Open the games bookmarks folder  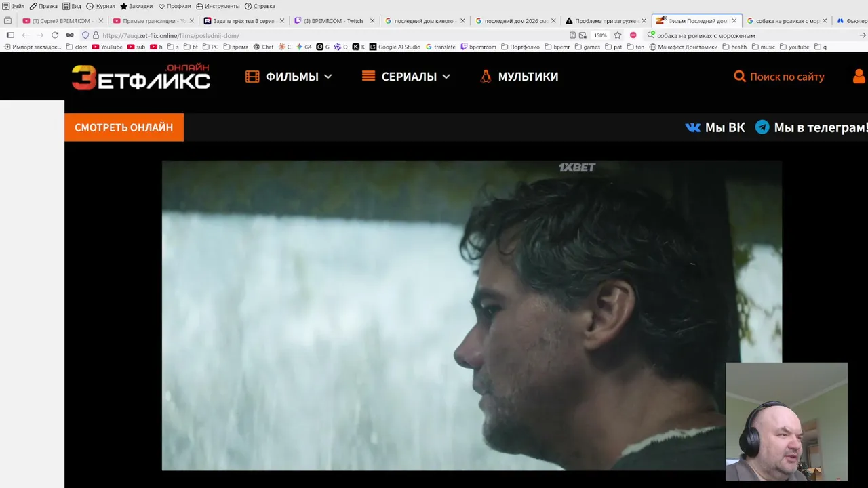(587, 47)
